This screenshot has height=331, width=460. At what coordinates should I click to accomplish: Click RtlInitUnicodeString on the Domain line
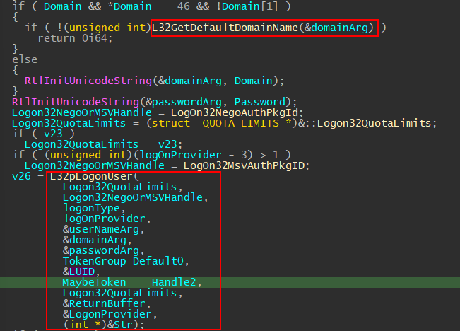point(88,81)
